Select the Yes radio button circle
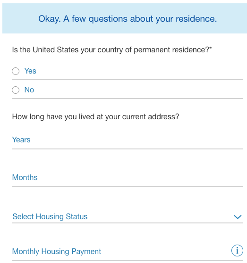This screenshot has height=263, width=247. click(16, 71)
